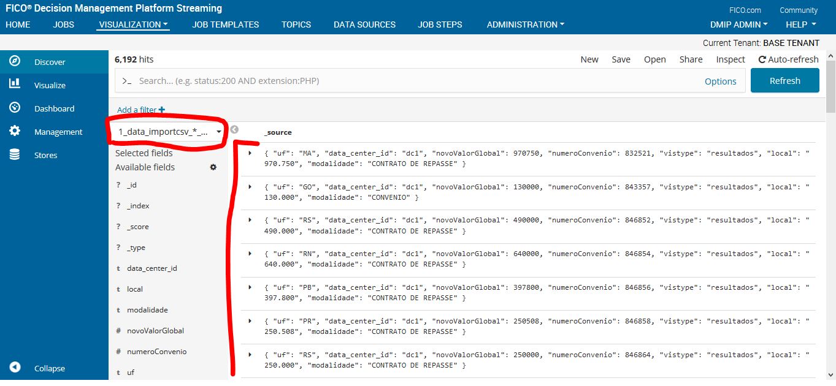Open the Stores database icon
The width and height of the screenshot is (836, 386).
pos(15,154)
